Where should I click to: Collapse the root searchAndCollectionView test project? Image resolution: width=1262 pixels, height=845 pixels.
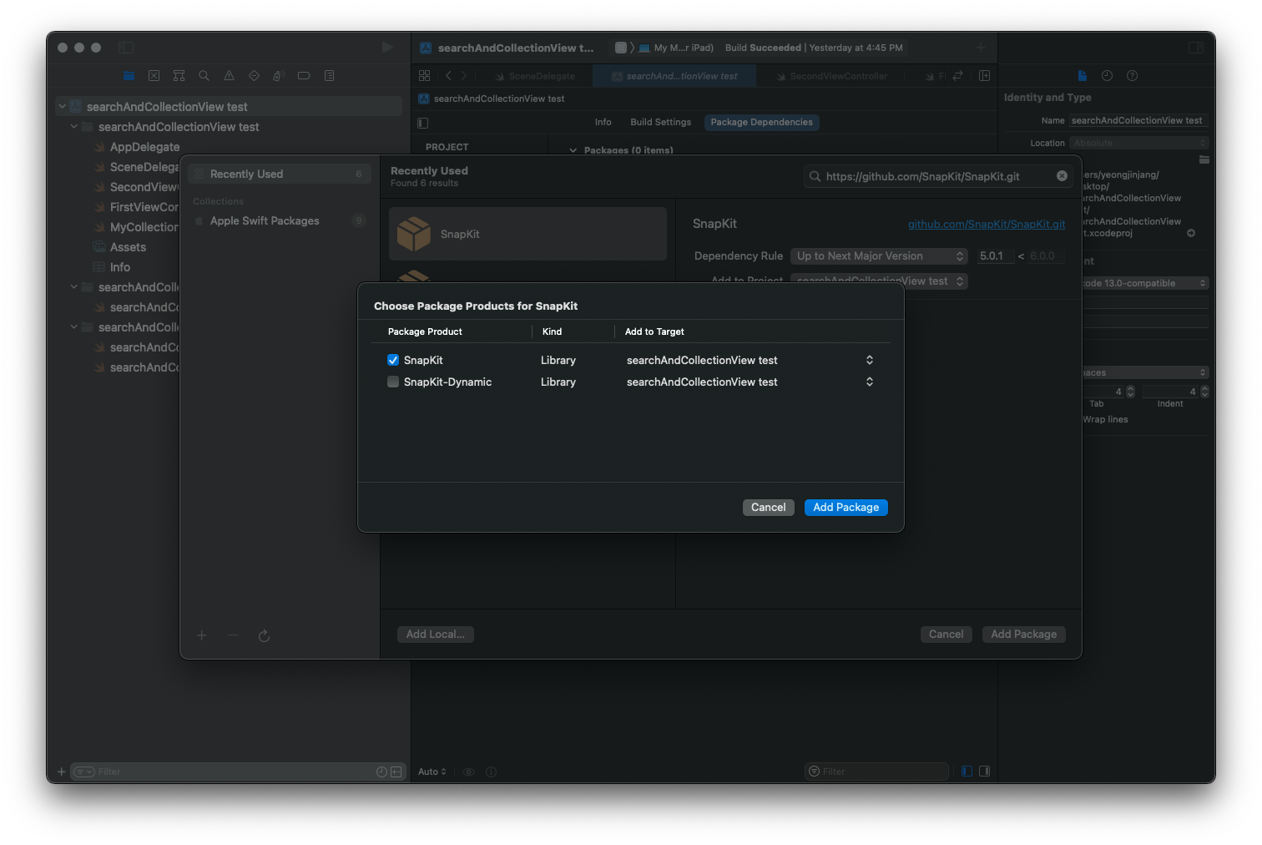pyautogui.click(x=62, y=107)
